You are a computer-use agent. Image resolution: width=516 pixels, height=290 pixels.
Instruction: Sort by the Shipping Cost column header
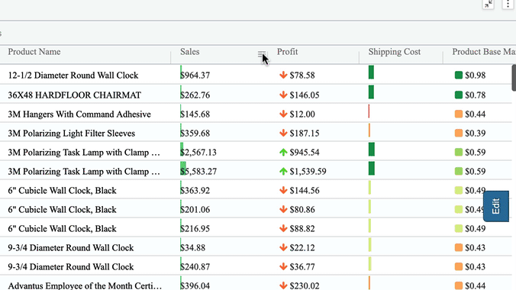394,52
